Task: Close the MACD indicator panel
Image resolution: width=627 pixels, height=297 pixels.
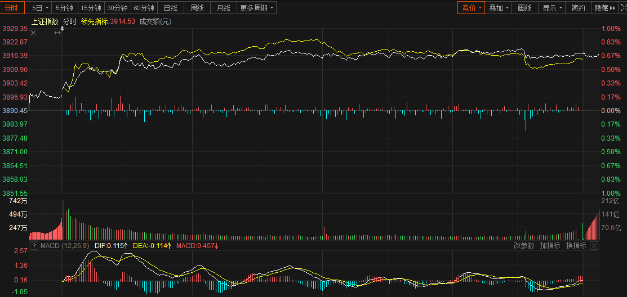Action: click(593, 246)
